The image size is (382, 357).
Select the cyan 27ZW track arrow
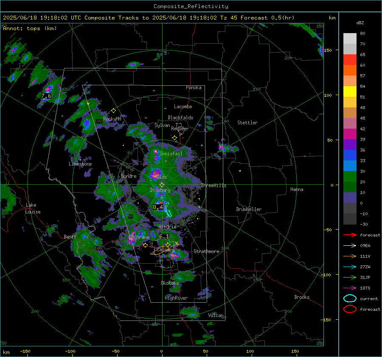tap(350, 267)
